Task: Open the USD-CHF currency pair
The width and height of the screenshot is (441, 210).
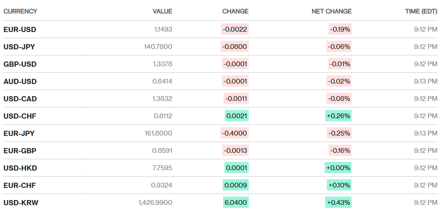Action: (20, 116)
